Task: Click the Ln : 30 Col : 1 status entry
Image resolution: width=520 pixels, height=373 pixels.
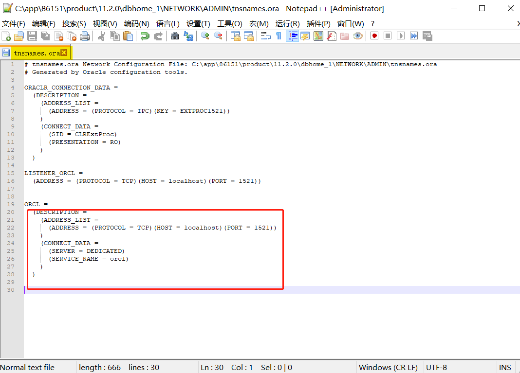Action: (x=226, y=367)
